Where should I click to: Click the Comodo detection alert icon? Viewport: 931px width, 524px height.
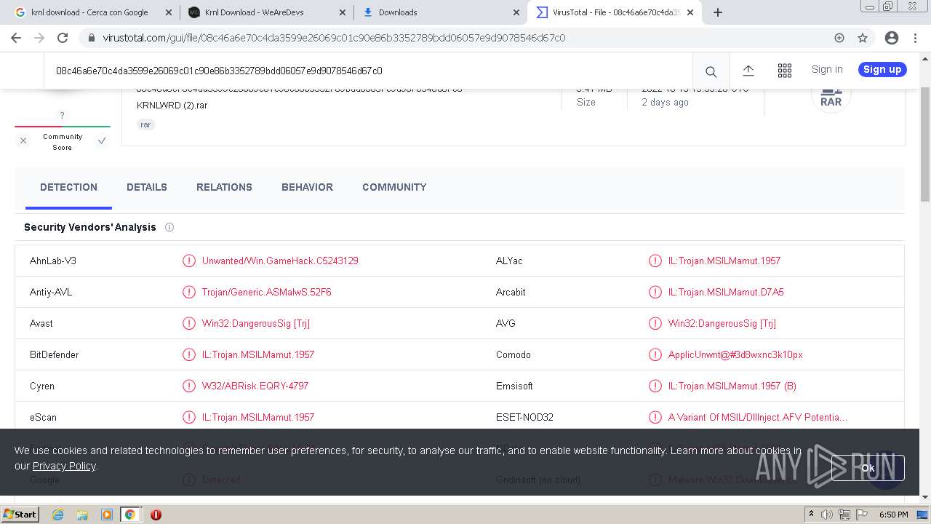pos(655,354)
